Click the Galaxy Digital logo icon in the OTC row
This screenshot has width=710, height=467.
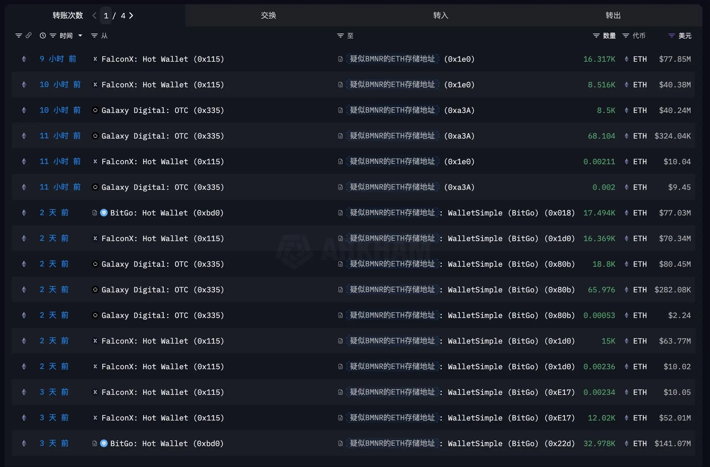pyautogui.click(x=95, y=110)
